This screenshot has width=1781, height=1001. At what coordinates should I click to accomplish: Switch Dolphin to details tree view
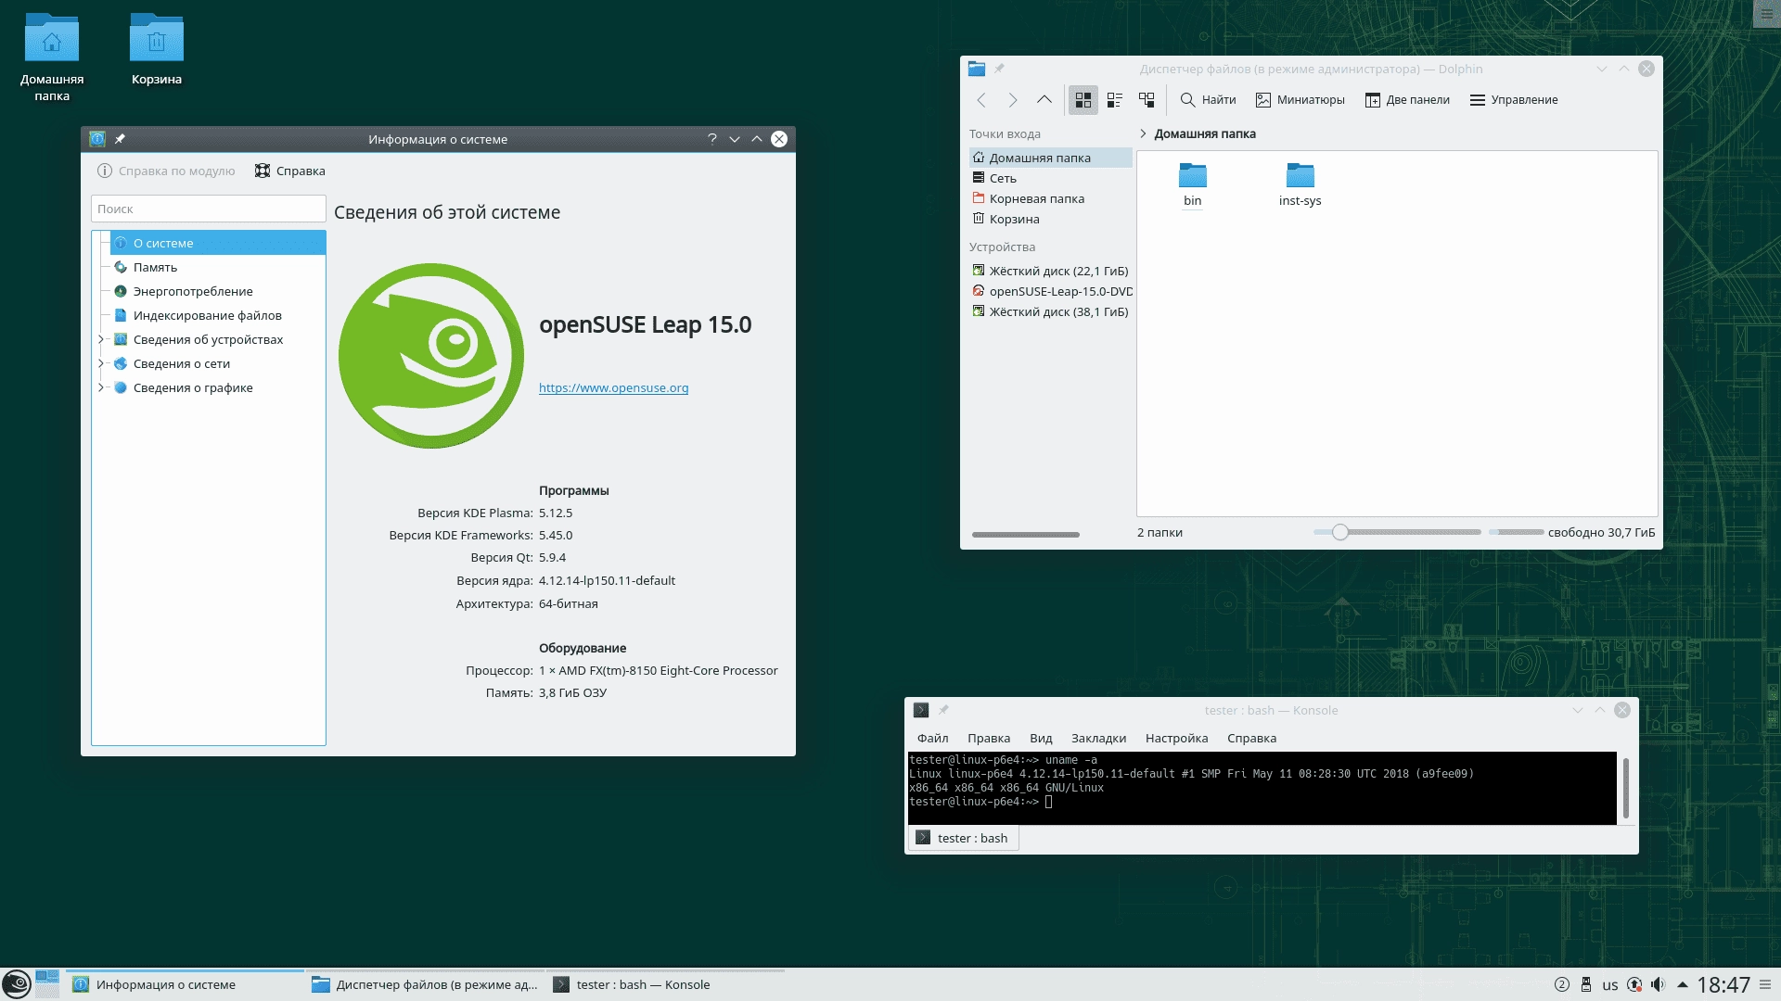point(1147,100)
